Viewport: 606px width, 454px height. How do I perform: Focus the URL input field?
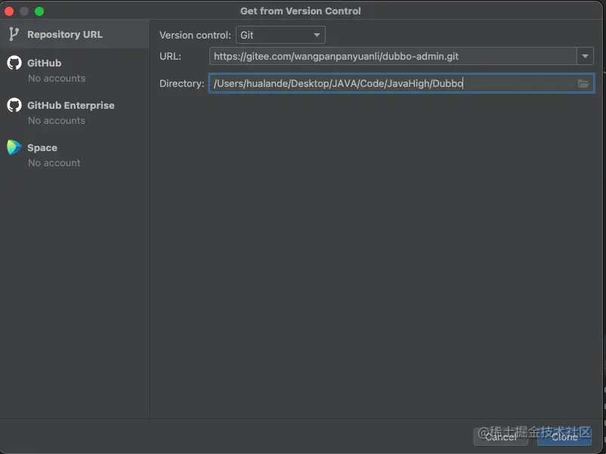pyautogui.click(x=393, y=57)
